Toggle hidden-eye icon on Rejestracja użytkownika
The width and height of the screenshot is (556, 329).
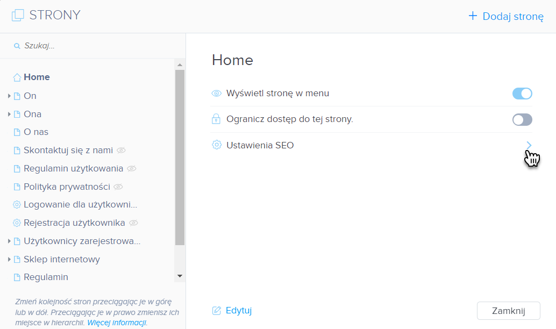point(133,223)
